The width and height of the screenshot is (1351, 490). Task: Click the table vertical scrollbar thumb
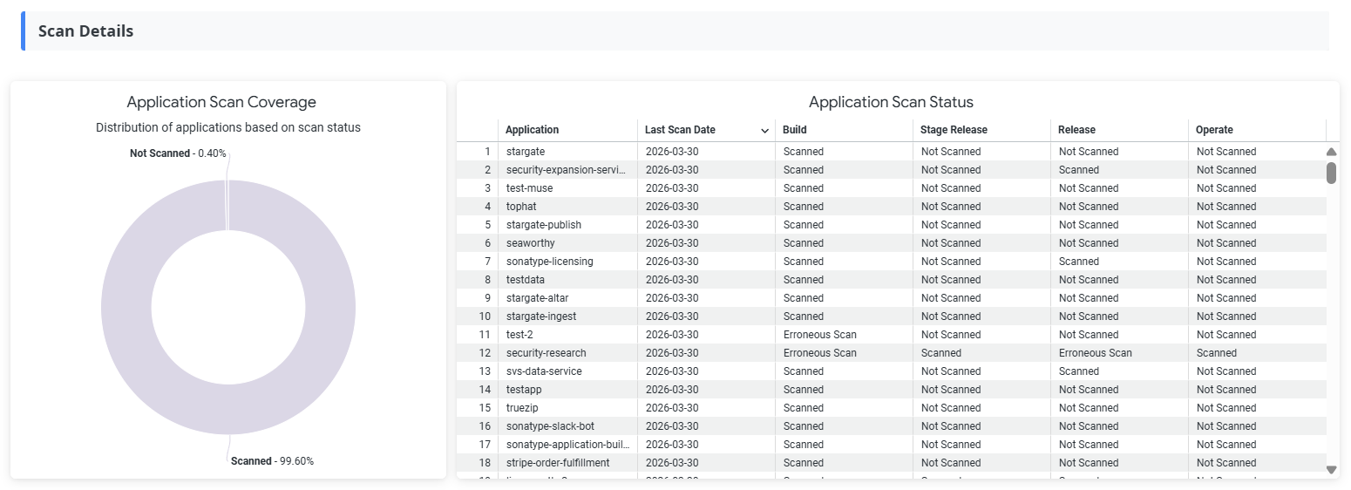coord(1331,173)
